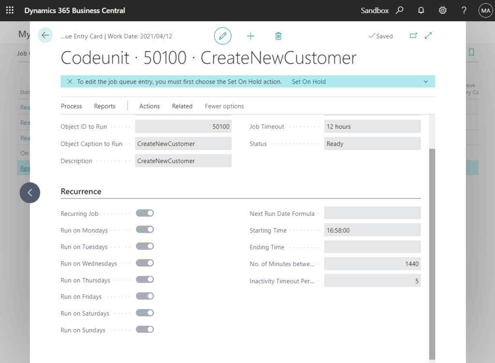Choose the Set On Hold action

309,82
